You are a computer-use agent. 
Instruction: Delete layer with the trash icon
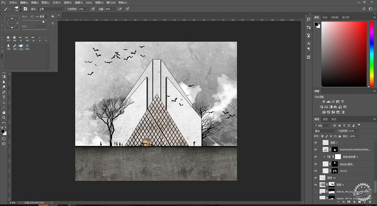click(370, 202)
